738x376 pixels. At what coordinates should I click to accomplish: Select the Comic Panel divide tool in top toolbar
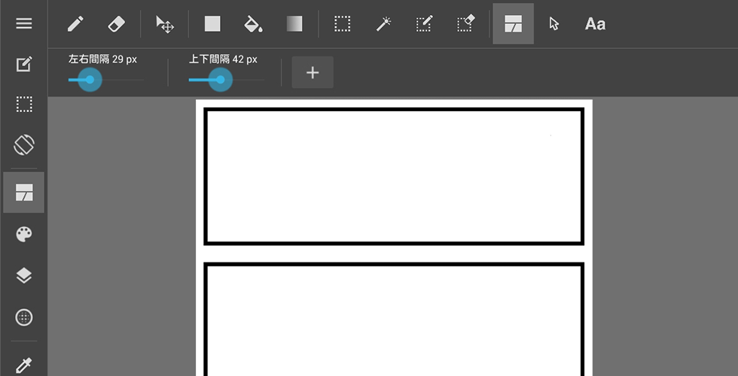pyautogui.click(x=513, y=23)
